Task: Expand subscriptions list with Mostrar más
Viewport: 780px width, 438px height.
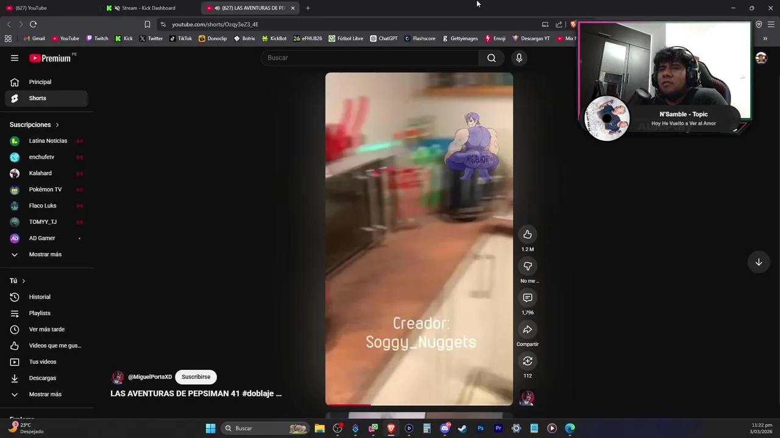Action: [x=46, y=254]
